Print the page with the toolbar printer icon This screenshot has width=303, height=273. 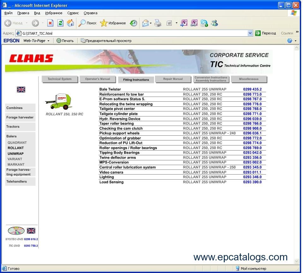158,23
